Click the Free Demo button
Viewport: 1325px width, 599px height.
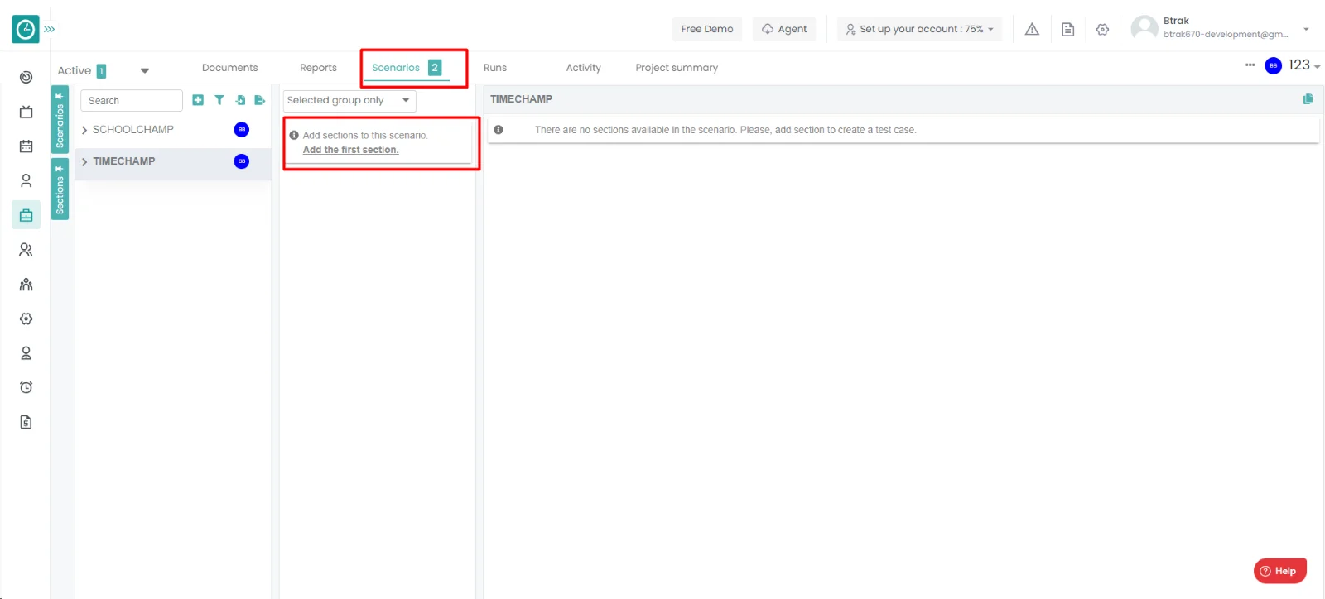[706, 29]
